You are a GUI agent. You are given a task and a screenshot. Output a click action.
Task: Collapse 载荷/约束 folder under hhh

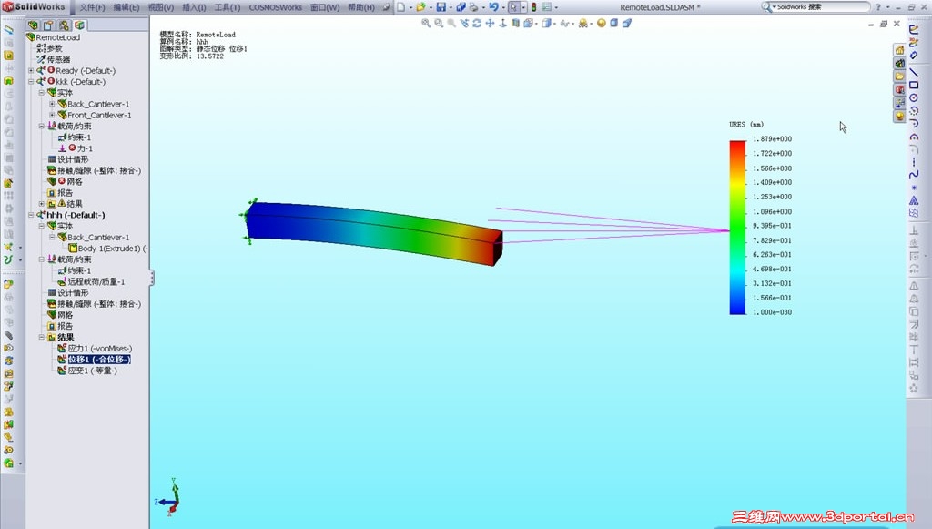(42, 259)
